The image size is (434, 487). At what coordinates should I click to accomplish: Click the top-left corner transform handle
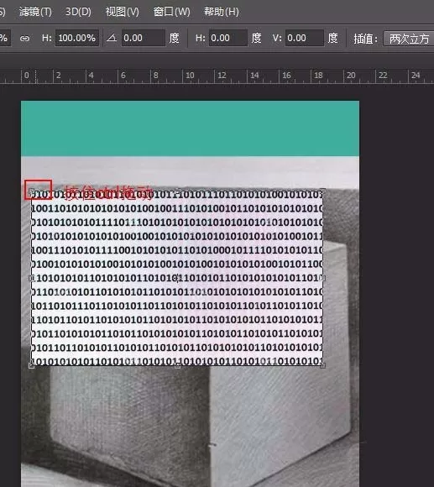pyautogui.click(x=31, y=190)
